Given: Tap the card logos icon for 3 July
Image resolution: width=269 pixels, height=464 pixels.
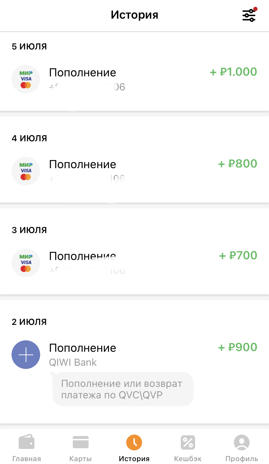Looking at the screenshot, I should pyautogui.click(x=26, y=263).
